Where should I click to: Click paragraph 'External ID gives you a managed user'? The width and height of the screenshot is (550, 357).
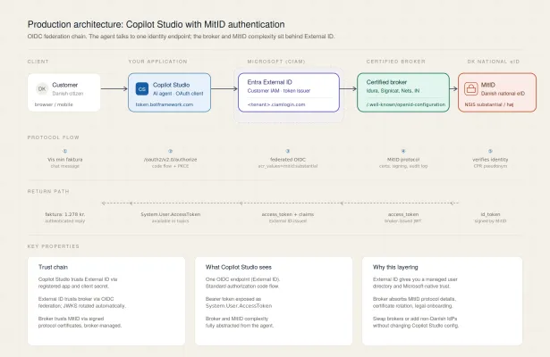click(415, 283)
